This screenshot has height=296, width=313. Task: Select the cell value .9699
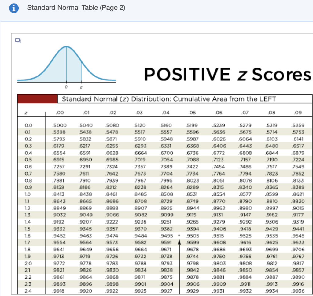click(271, 250)
